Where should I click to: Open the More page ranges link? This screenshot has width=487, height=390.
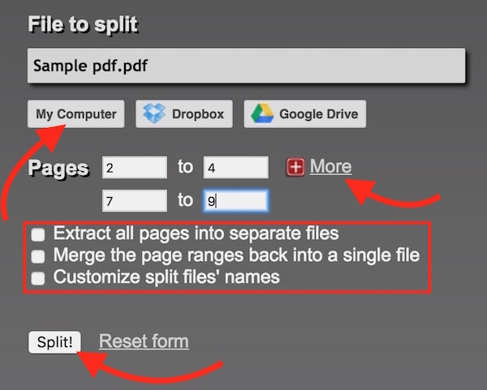pyautogui.click(x=330, y=167)
